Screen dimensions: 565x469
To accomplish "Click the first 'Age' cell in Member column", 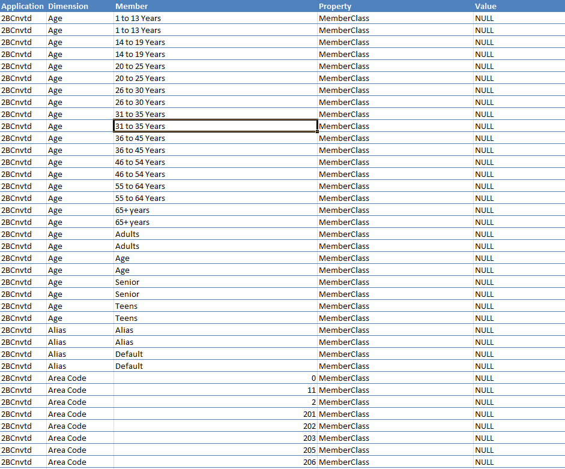I will point(216,258).
